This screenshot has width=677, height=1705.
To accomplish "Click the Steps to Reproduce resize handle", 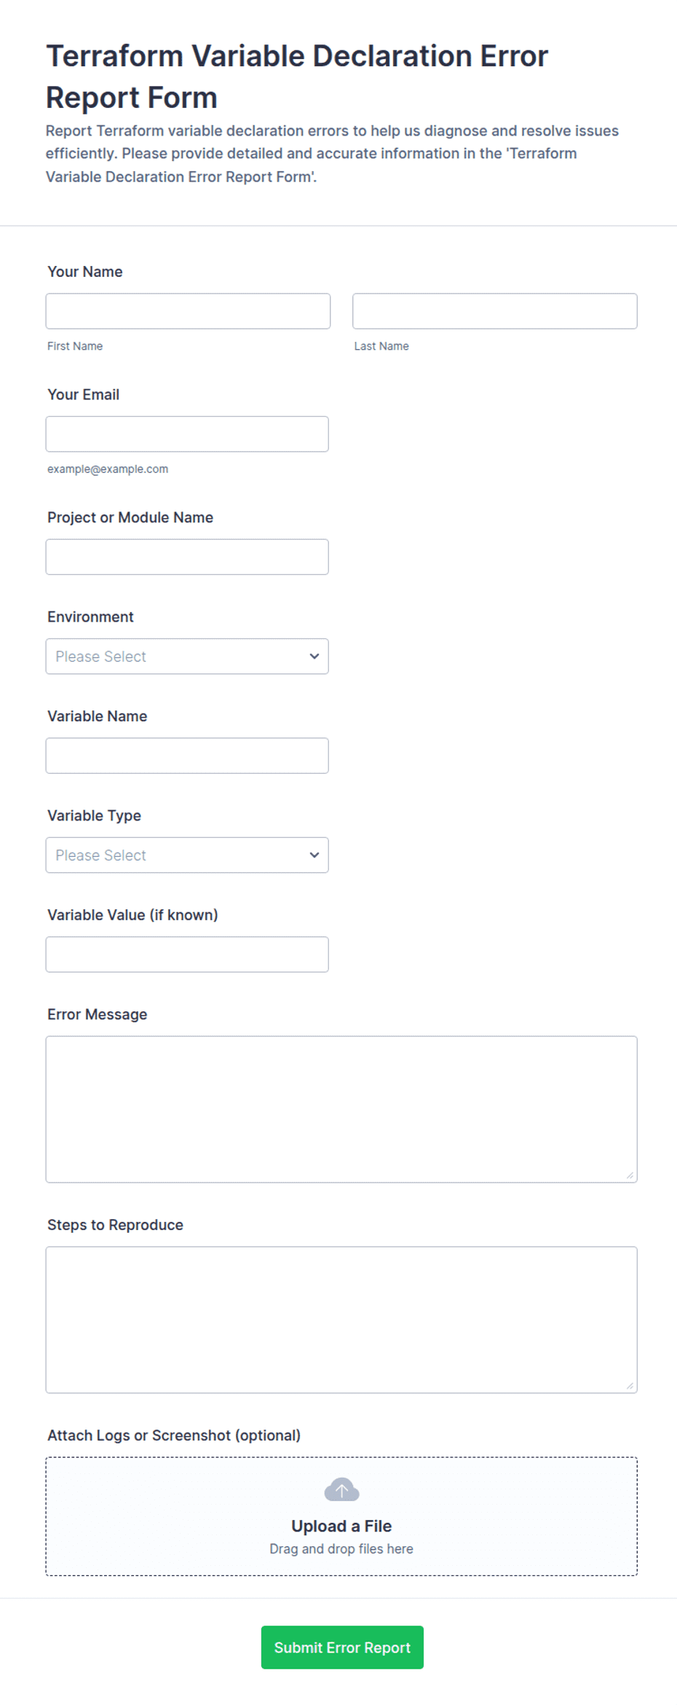I will tap(630, 1385).
